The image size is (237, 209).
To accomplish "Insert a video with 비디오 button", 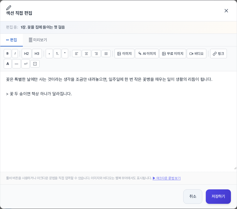I will 197,53.
